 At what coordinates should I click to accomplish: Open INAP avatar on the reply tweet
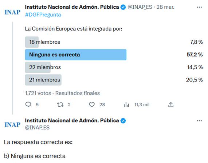tap(12, 125)
